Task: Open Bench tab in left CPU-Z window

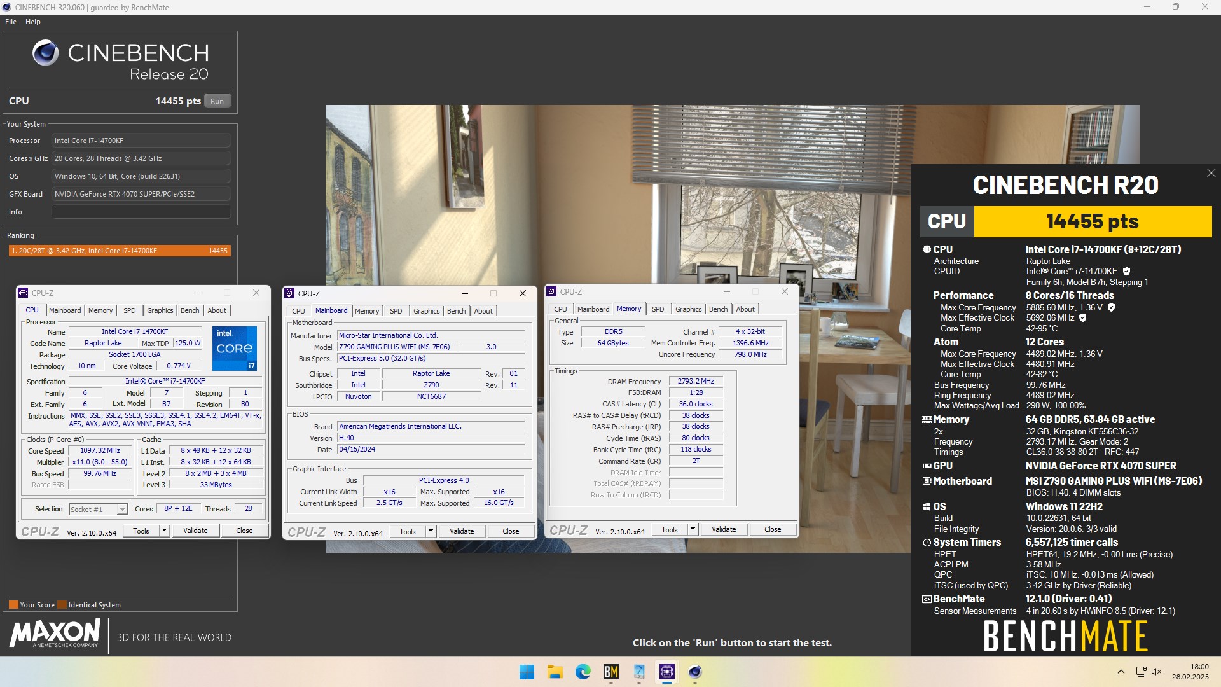Action: click(190, 310)
